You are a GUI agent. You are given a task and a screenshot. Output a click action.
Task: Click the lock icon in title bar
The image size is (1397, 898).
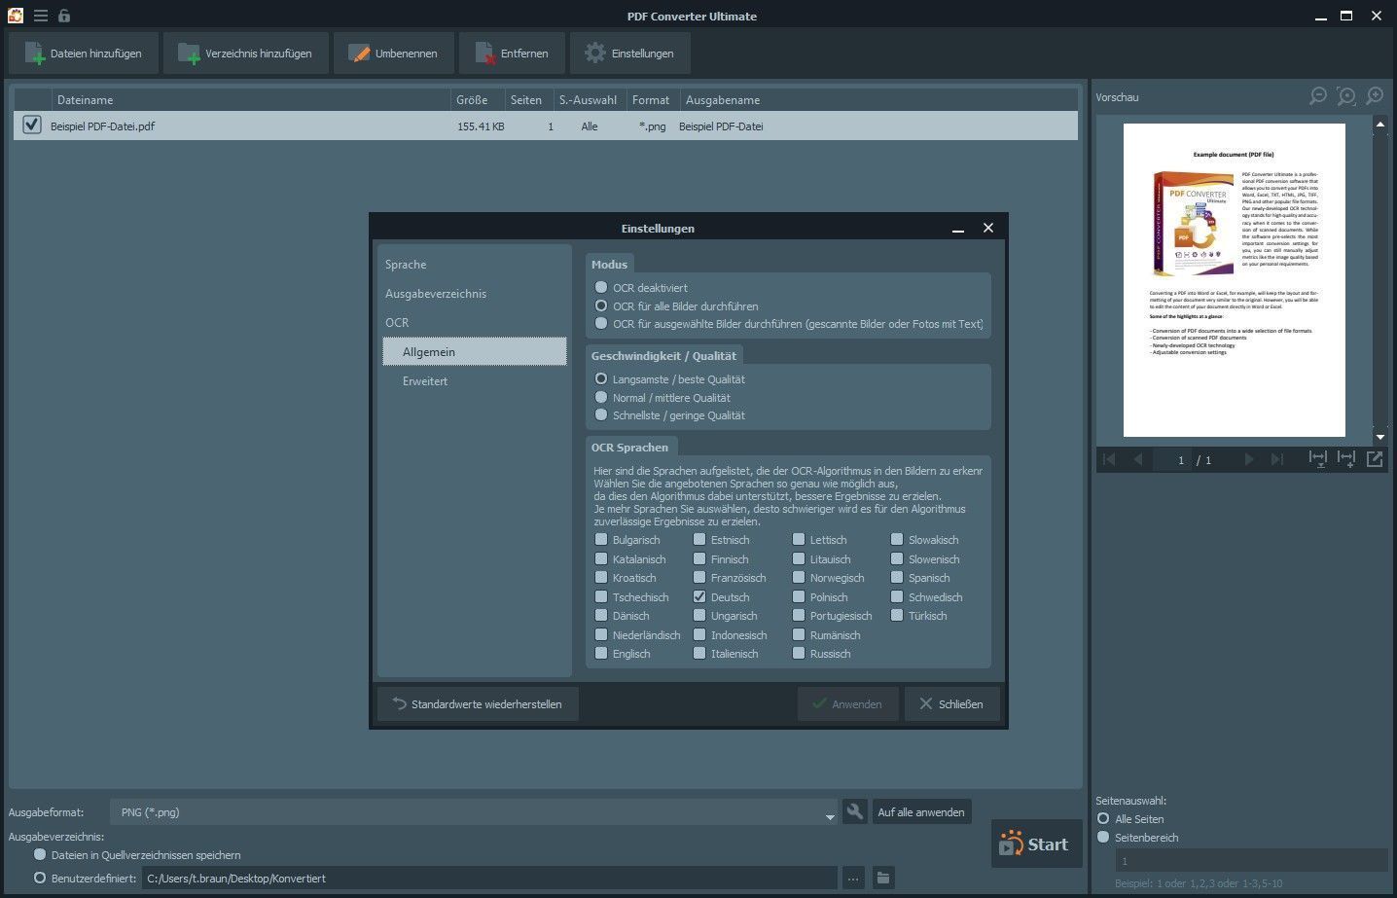(x=64, y=16)
